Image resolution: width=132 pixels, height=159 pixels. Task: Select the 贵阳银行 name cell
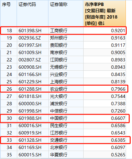click(59, 45)
